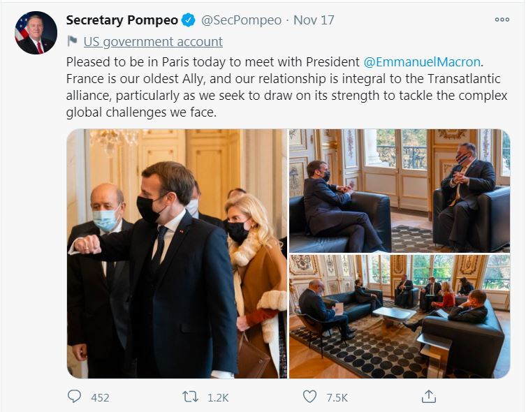Like the tweet with the heart icon
This screenshot has width=526, height=412.
click(x=309, y=397)
